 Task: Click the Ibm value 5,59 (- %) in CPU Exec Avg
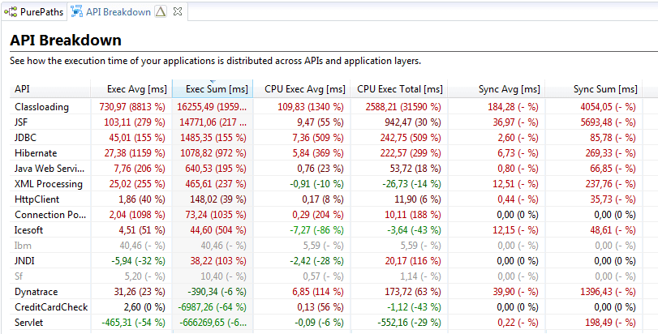pos(324,246)
